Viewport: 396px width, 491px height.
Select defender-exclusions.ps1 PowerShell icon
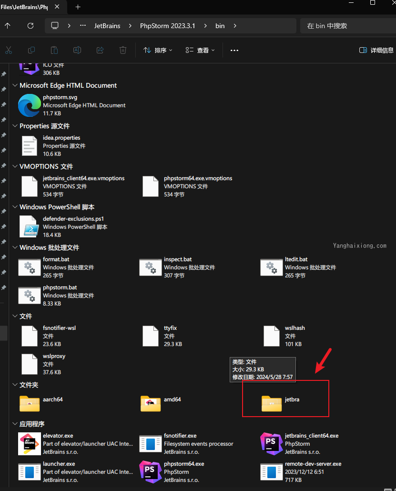pyautogui.click(x=29, y=227)
